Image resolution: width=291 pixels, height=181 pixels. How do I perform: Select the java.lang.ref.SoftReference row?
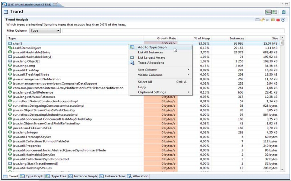click(143, 92)
